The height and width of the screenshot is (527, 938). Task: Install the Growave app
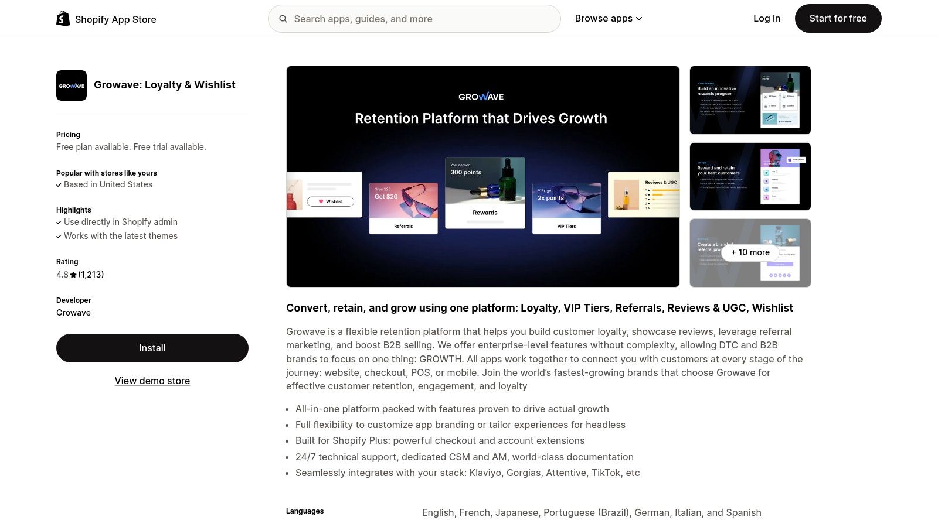(x=152, y=348)
